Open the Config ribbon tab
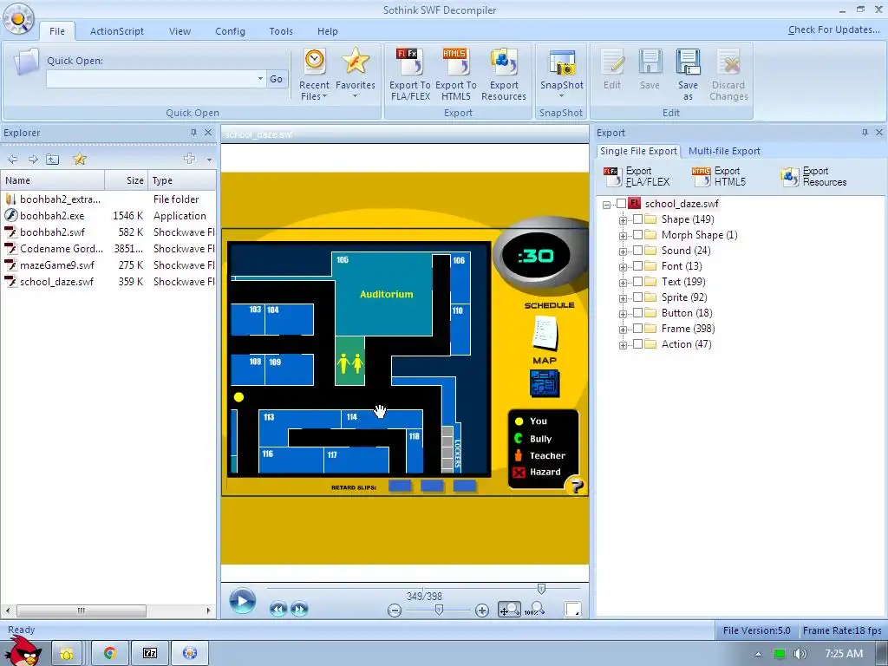This screenshot has height=666, width=888. [230, 31]
